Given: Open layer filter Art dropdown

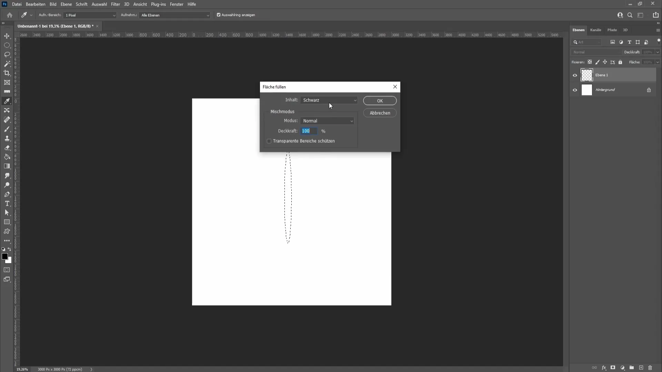Looking at the screenshot, I should (587, 42).
